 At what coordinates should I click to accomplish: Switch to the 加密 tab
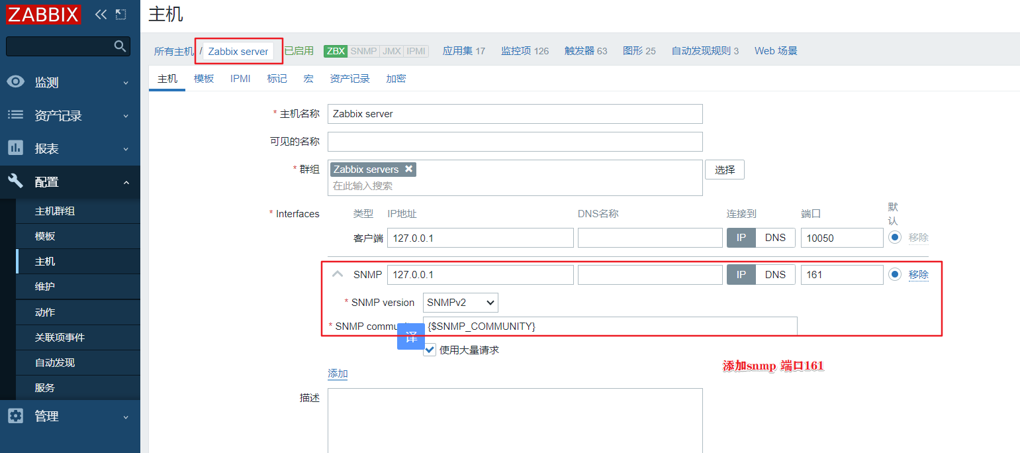tap(396, 78)
